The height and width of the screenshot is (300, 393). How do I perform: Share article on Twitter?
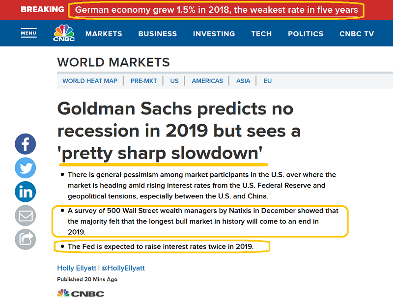(x=26, y=168)
